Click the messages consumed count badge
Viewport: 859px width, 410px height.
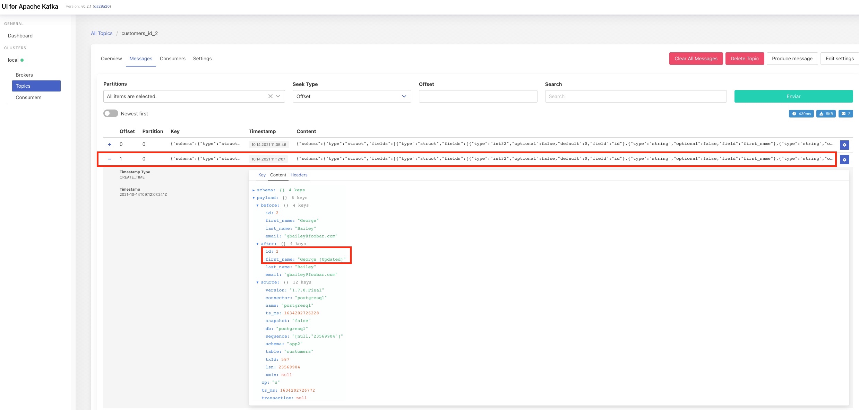(845, 114)
